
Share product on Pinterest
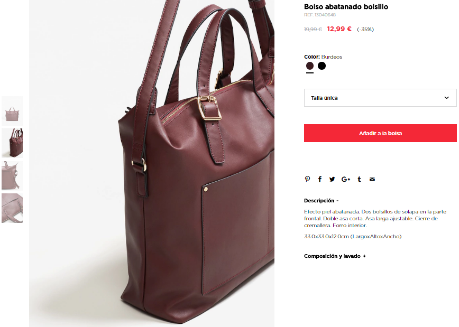pos(307,179)
